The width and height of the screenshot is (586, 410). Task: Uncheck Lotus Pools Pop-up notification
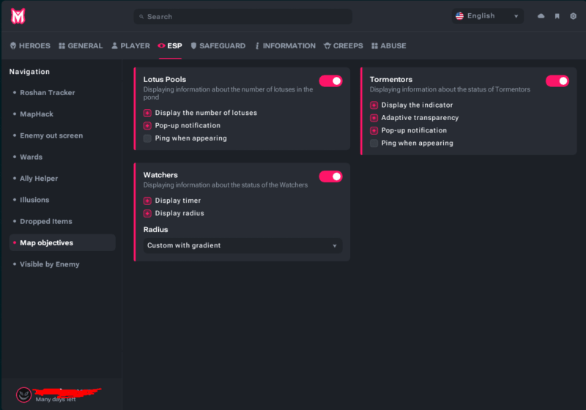click(147, 125)
